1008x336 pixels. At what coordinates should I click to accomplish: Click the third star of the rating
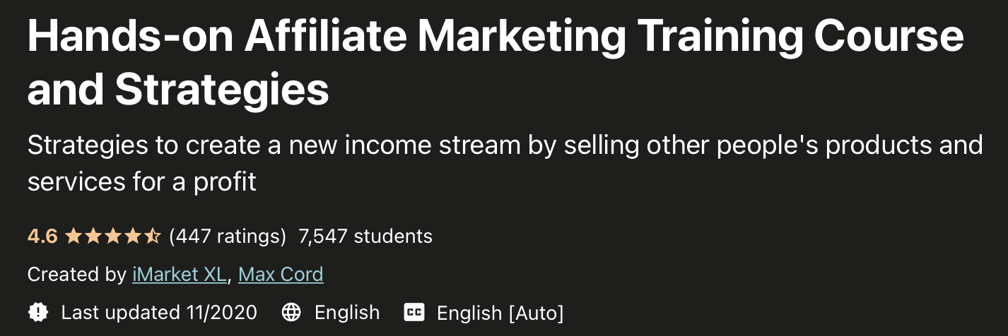(113, 236)
